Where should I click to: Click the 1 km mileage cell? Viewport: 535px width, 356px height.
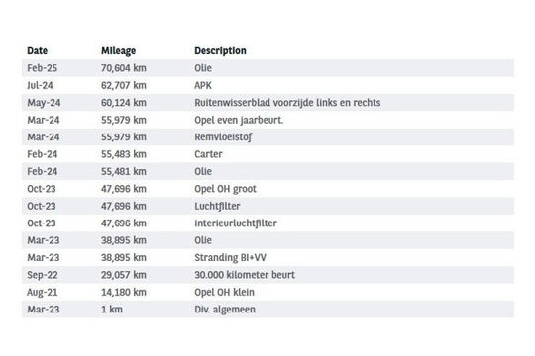[x=112, y=310]
